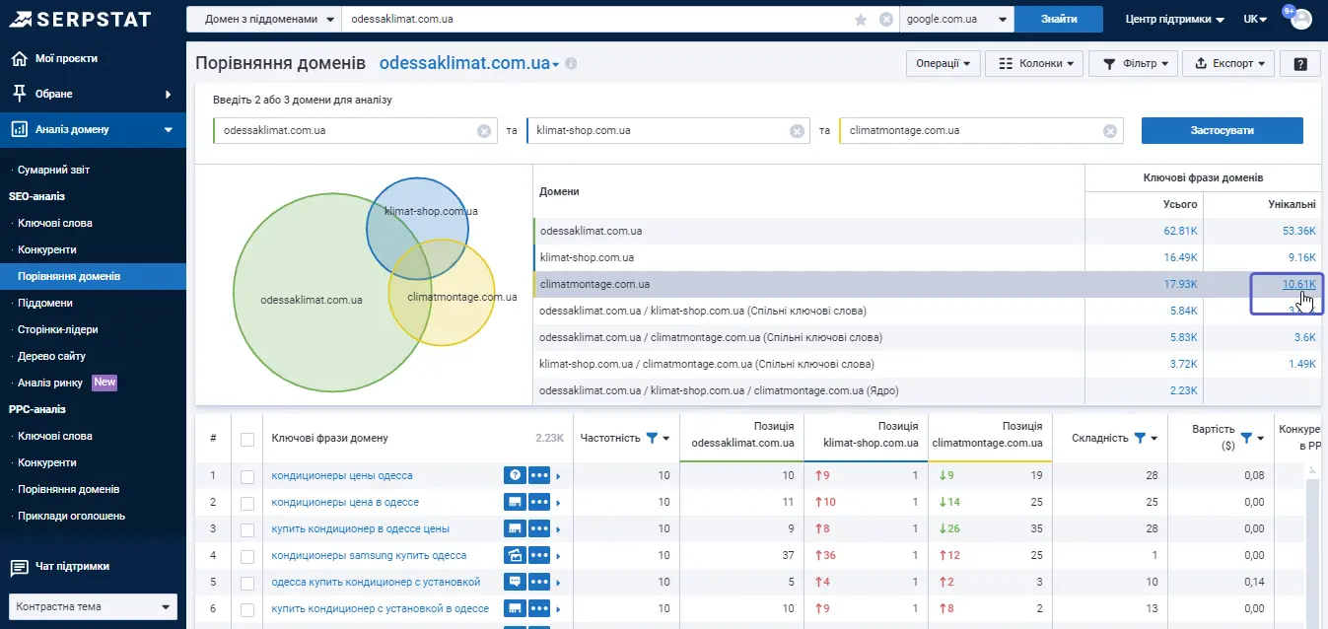Image resolution: width=1328 pixels, height=629 pixels.
Task: Open Ключові слова under SEO-аналіз
Action: (55, 223)
